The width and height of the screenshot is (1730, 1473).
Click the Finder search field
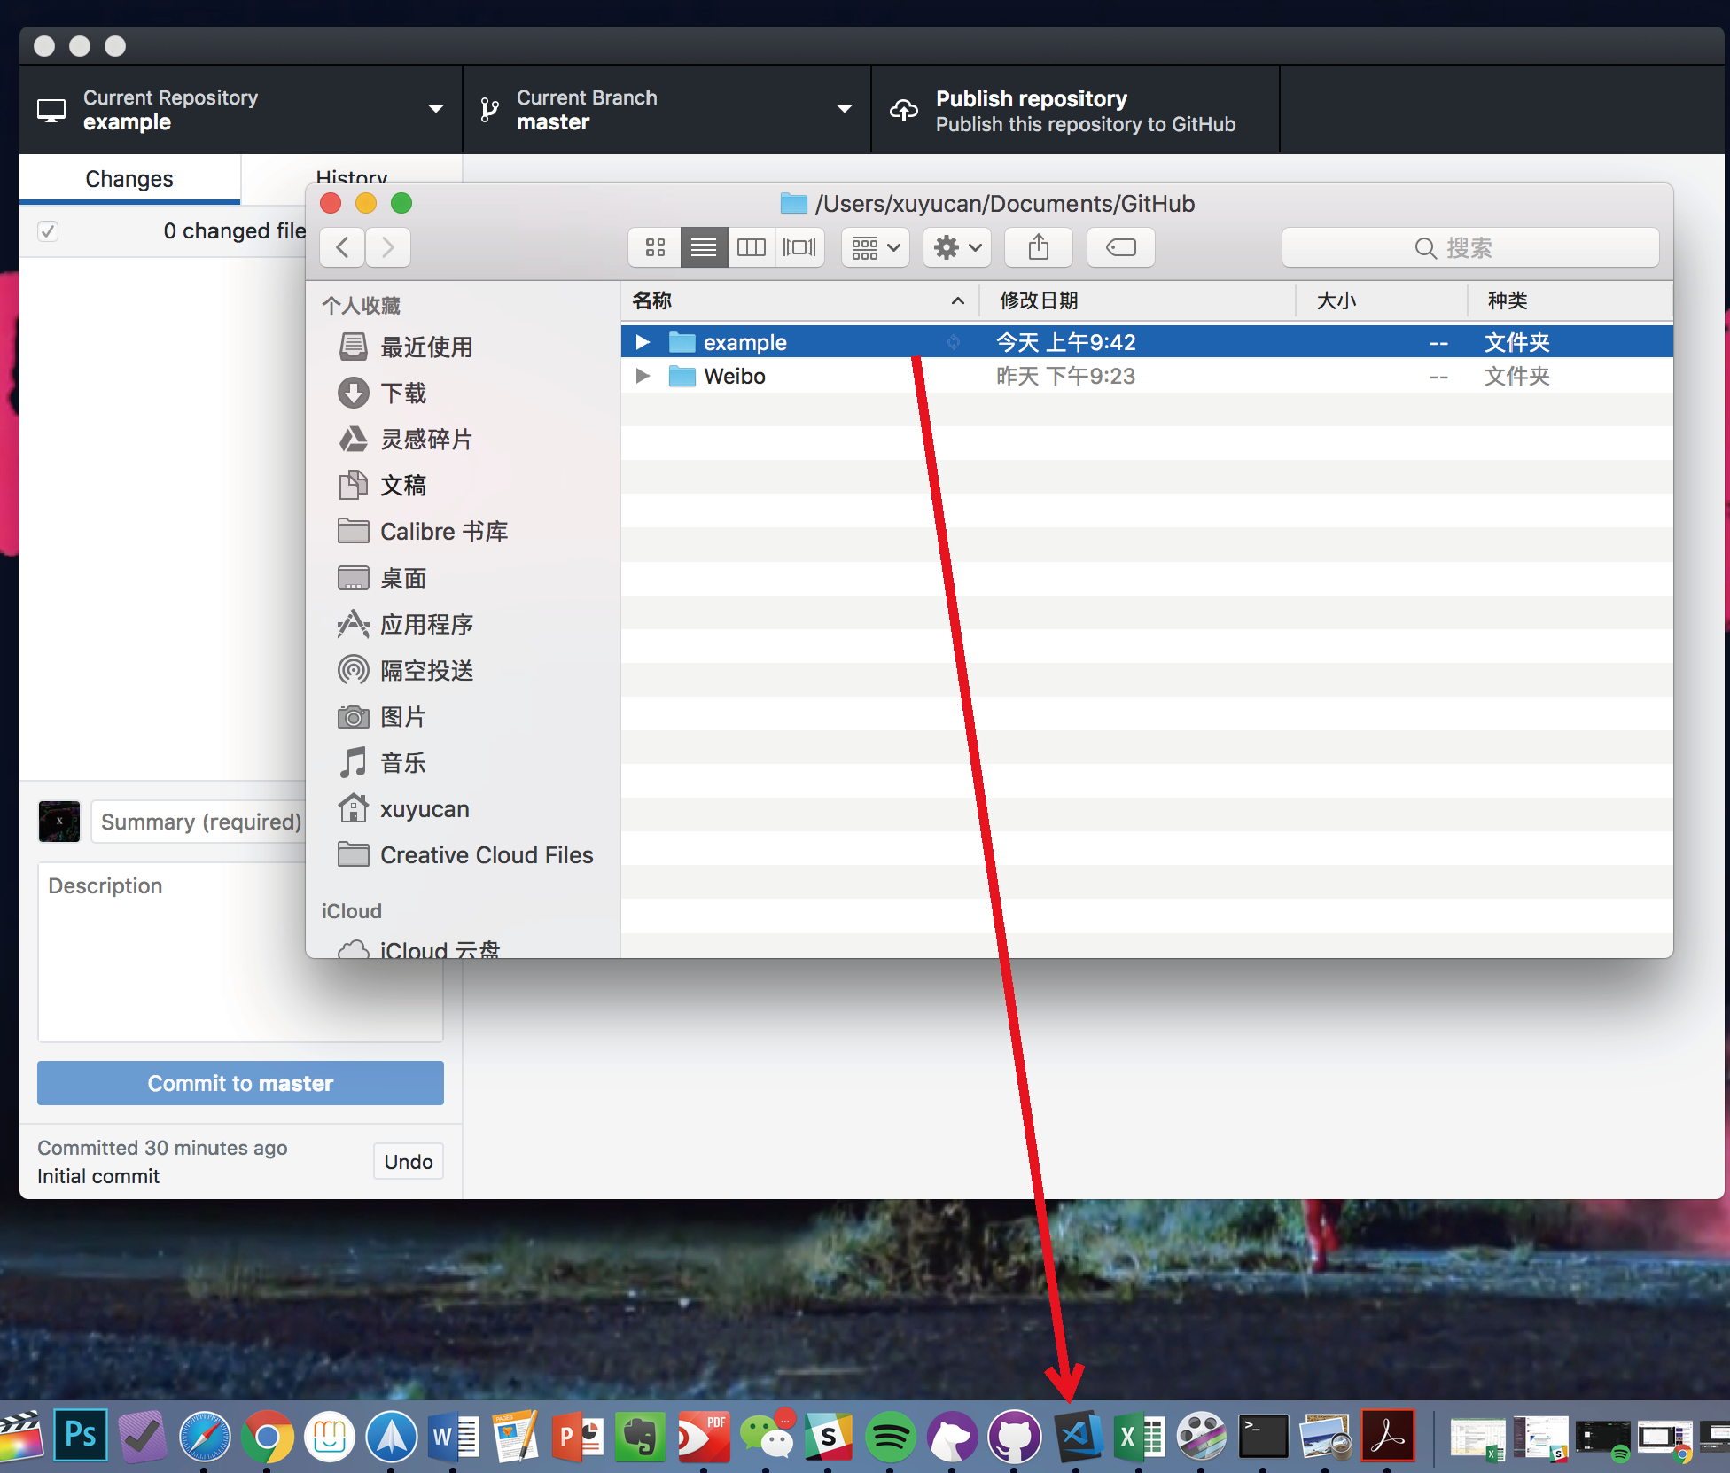(1469, 247)
